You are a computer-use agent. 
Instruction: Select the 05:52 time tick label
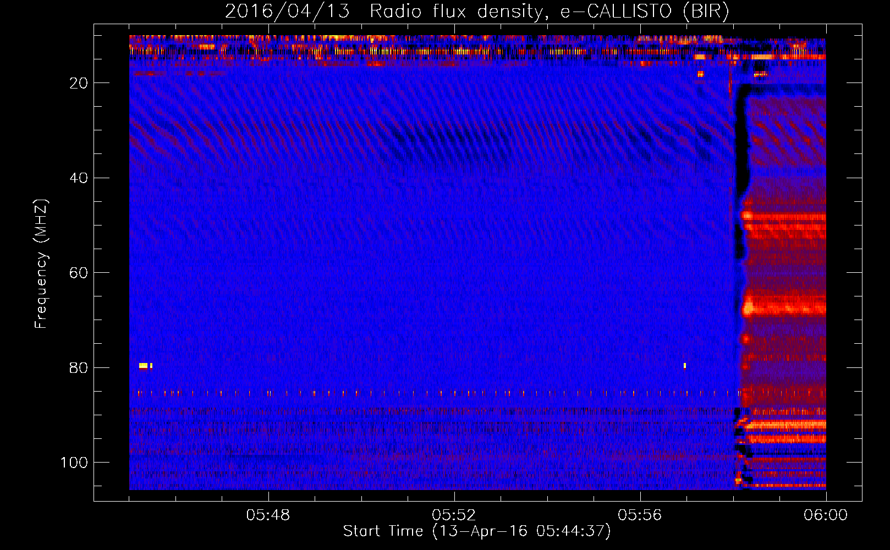(x=454, y=515)
